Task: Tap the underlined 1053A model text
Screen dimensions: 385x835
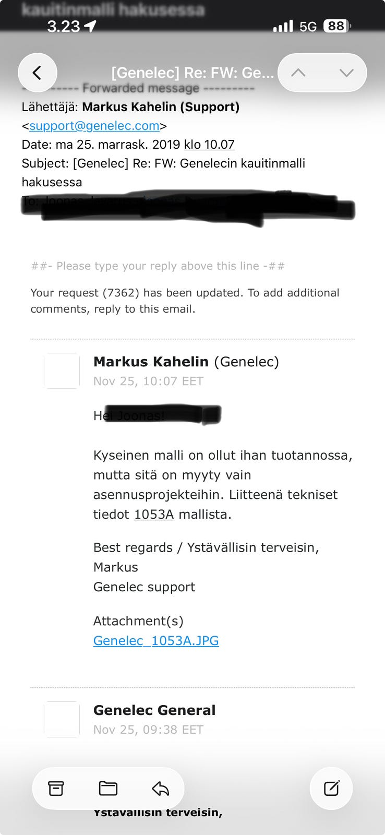Action: 154,514
